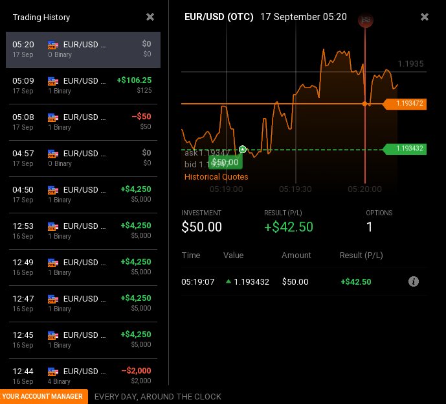446x404 pixels.
Task: Open the 12:47 16 Sep trade row
Action: pos(83,303)
